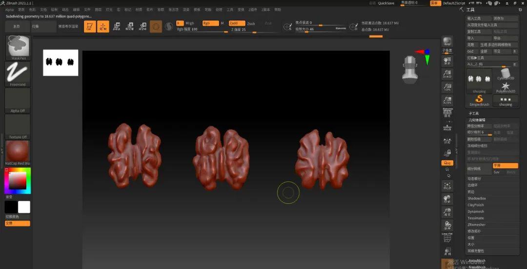
Task: Activate the Scale transform icon
Action: 130,26
